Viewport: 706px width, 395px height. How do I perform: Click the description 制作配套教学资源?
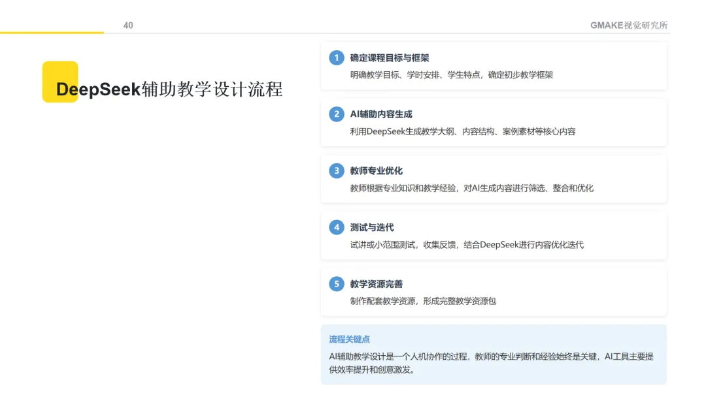pyautogui.click(x=423, y=302)
